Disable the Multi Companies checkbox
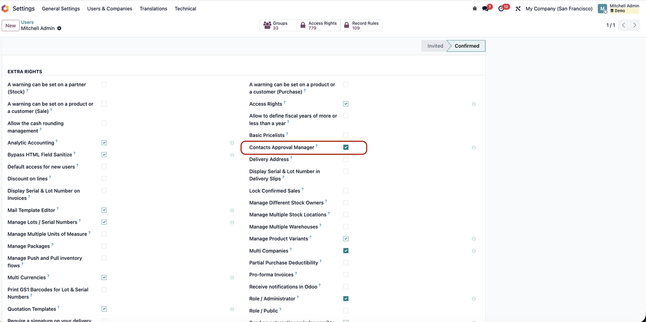This screenshot has height=322, width=646. click(x=346, y=251)
